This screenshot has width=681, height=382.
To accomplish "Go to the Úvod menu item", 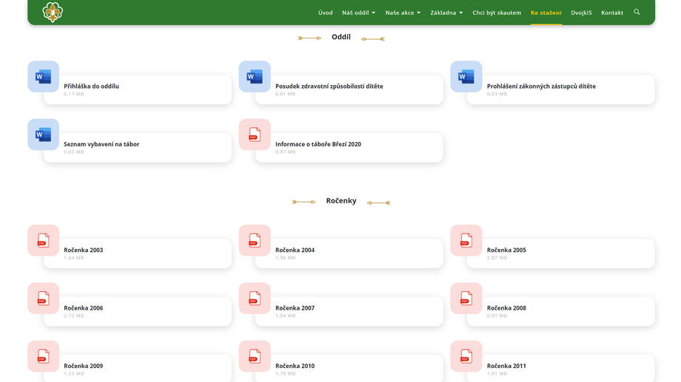I will point(325,13).
